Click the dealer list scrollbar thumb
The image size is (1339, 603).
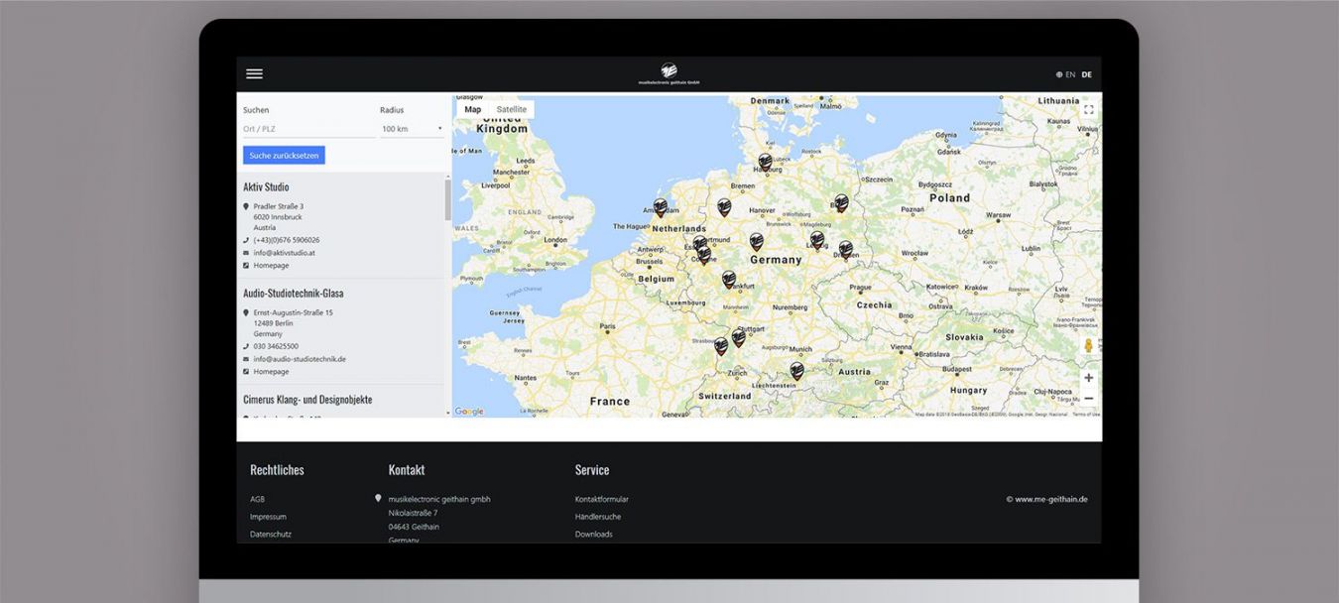tap(448, 199)
